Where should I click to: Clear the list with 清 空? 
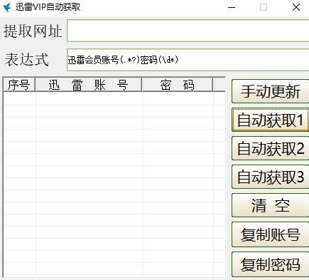click(270, 205)
